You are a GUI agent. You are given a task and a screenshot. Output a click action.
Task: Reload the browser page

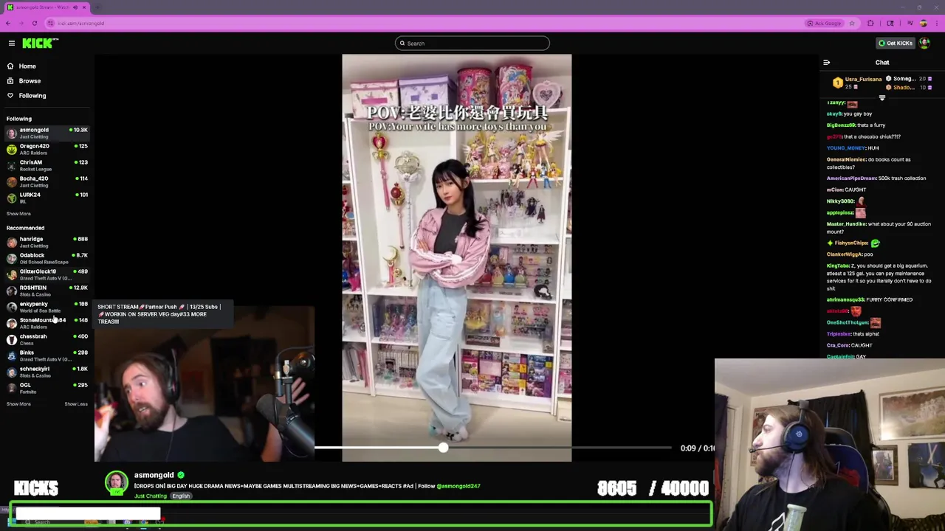point(35,23)
